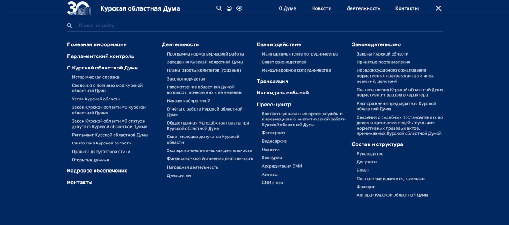509x225 pixels.
Task: Open 'Совет законодателей' link
Action: point(284,62)
